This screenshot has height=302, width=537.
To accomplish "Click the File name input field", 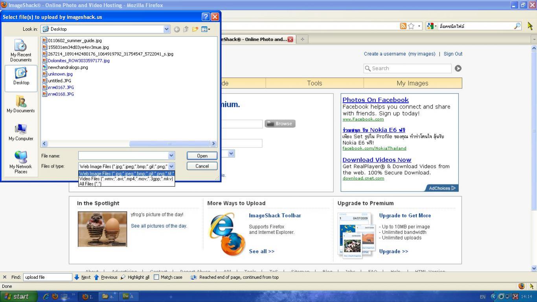I will pyautogui.click(x=123, y=156).
